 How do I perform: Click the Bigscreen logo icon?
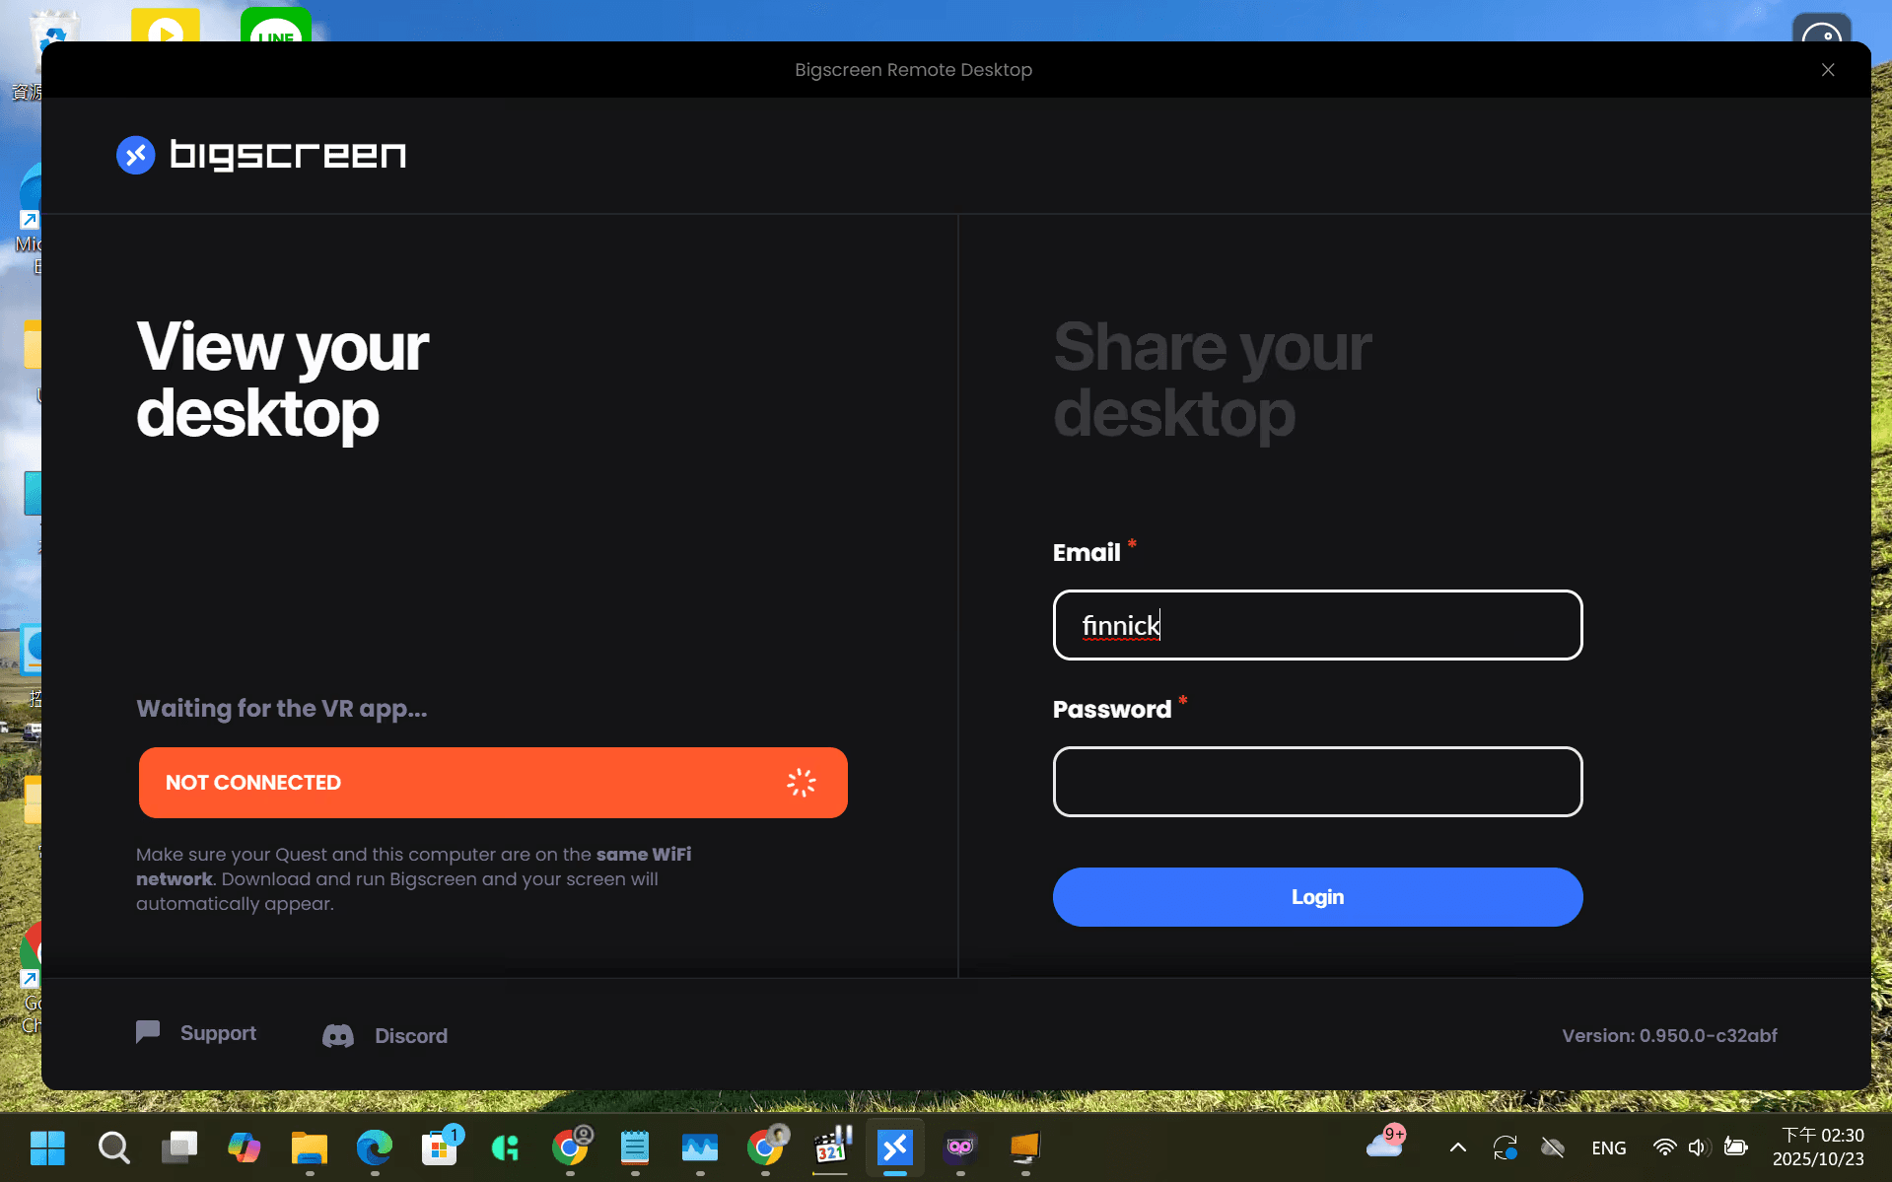(136, 155)
